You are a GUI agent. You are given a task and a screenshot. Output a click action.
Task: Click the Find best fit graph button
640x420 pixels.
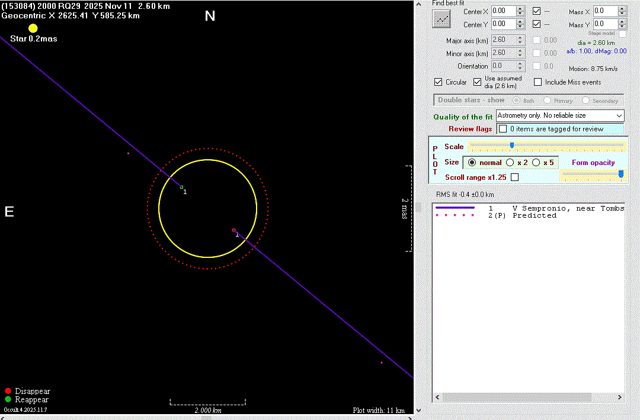point(441,19)
